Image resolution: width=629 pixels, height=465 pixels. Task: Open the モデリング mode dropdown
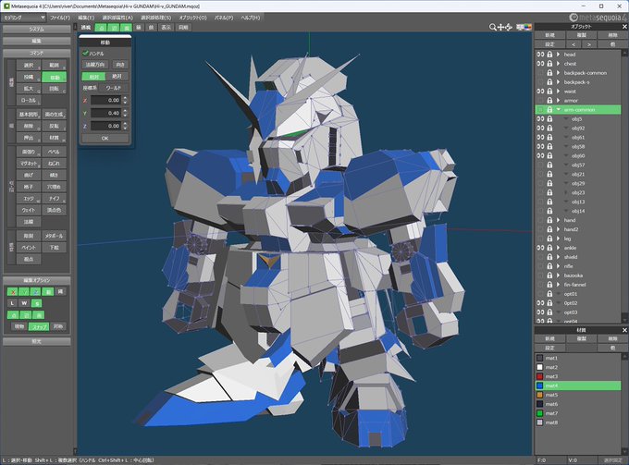click(24, 18)
